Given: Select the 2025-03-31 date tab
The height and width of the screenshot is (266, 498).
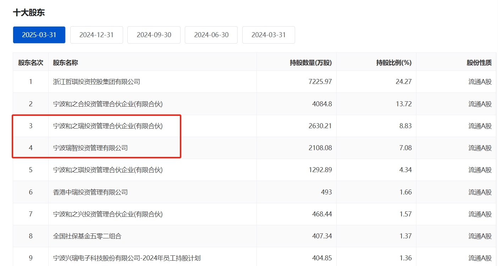Looking at the screenshot, I should (39, 35).
